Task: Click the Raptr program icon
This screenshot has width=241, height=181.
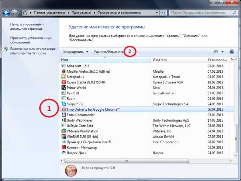Action: pos(63,98)
